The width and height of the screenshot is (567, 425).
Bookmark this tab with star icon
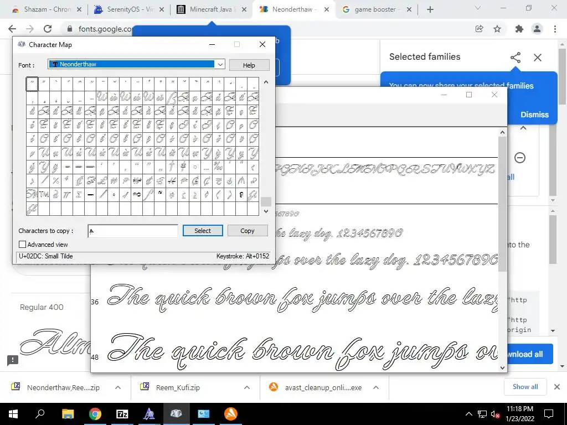point(497,29)
